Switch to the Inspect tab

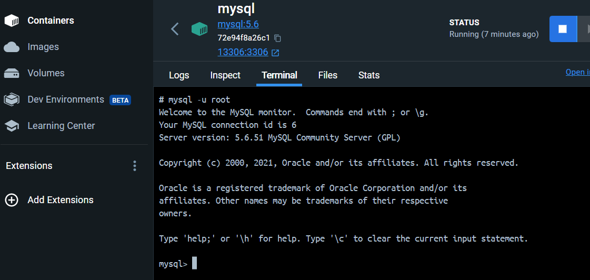(x=225, y=75)
